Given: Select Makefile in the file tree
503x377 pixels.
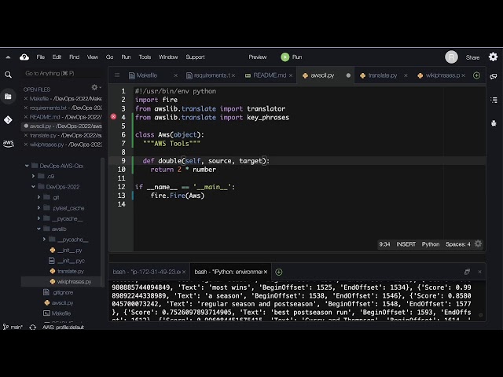Looking at the screenshot, I should click(61, 313).
